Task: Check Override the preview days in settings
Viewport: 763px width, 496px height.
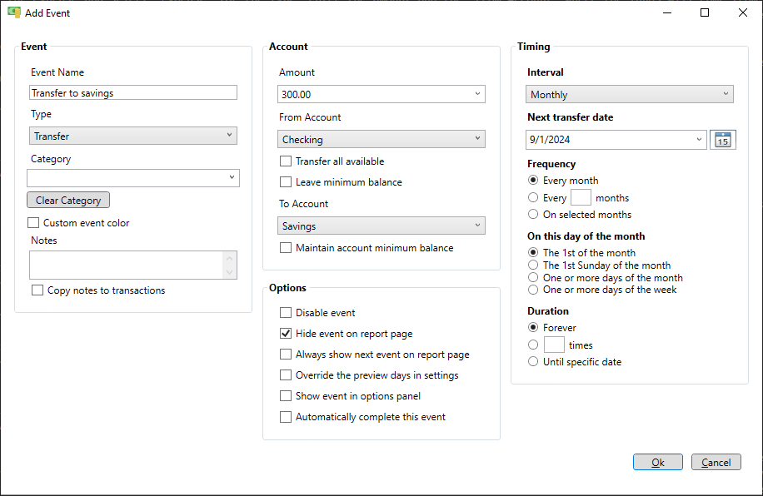Action: pos(286,375)
